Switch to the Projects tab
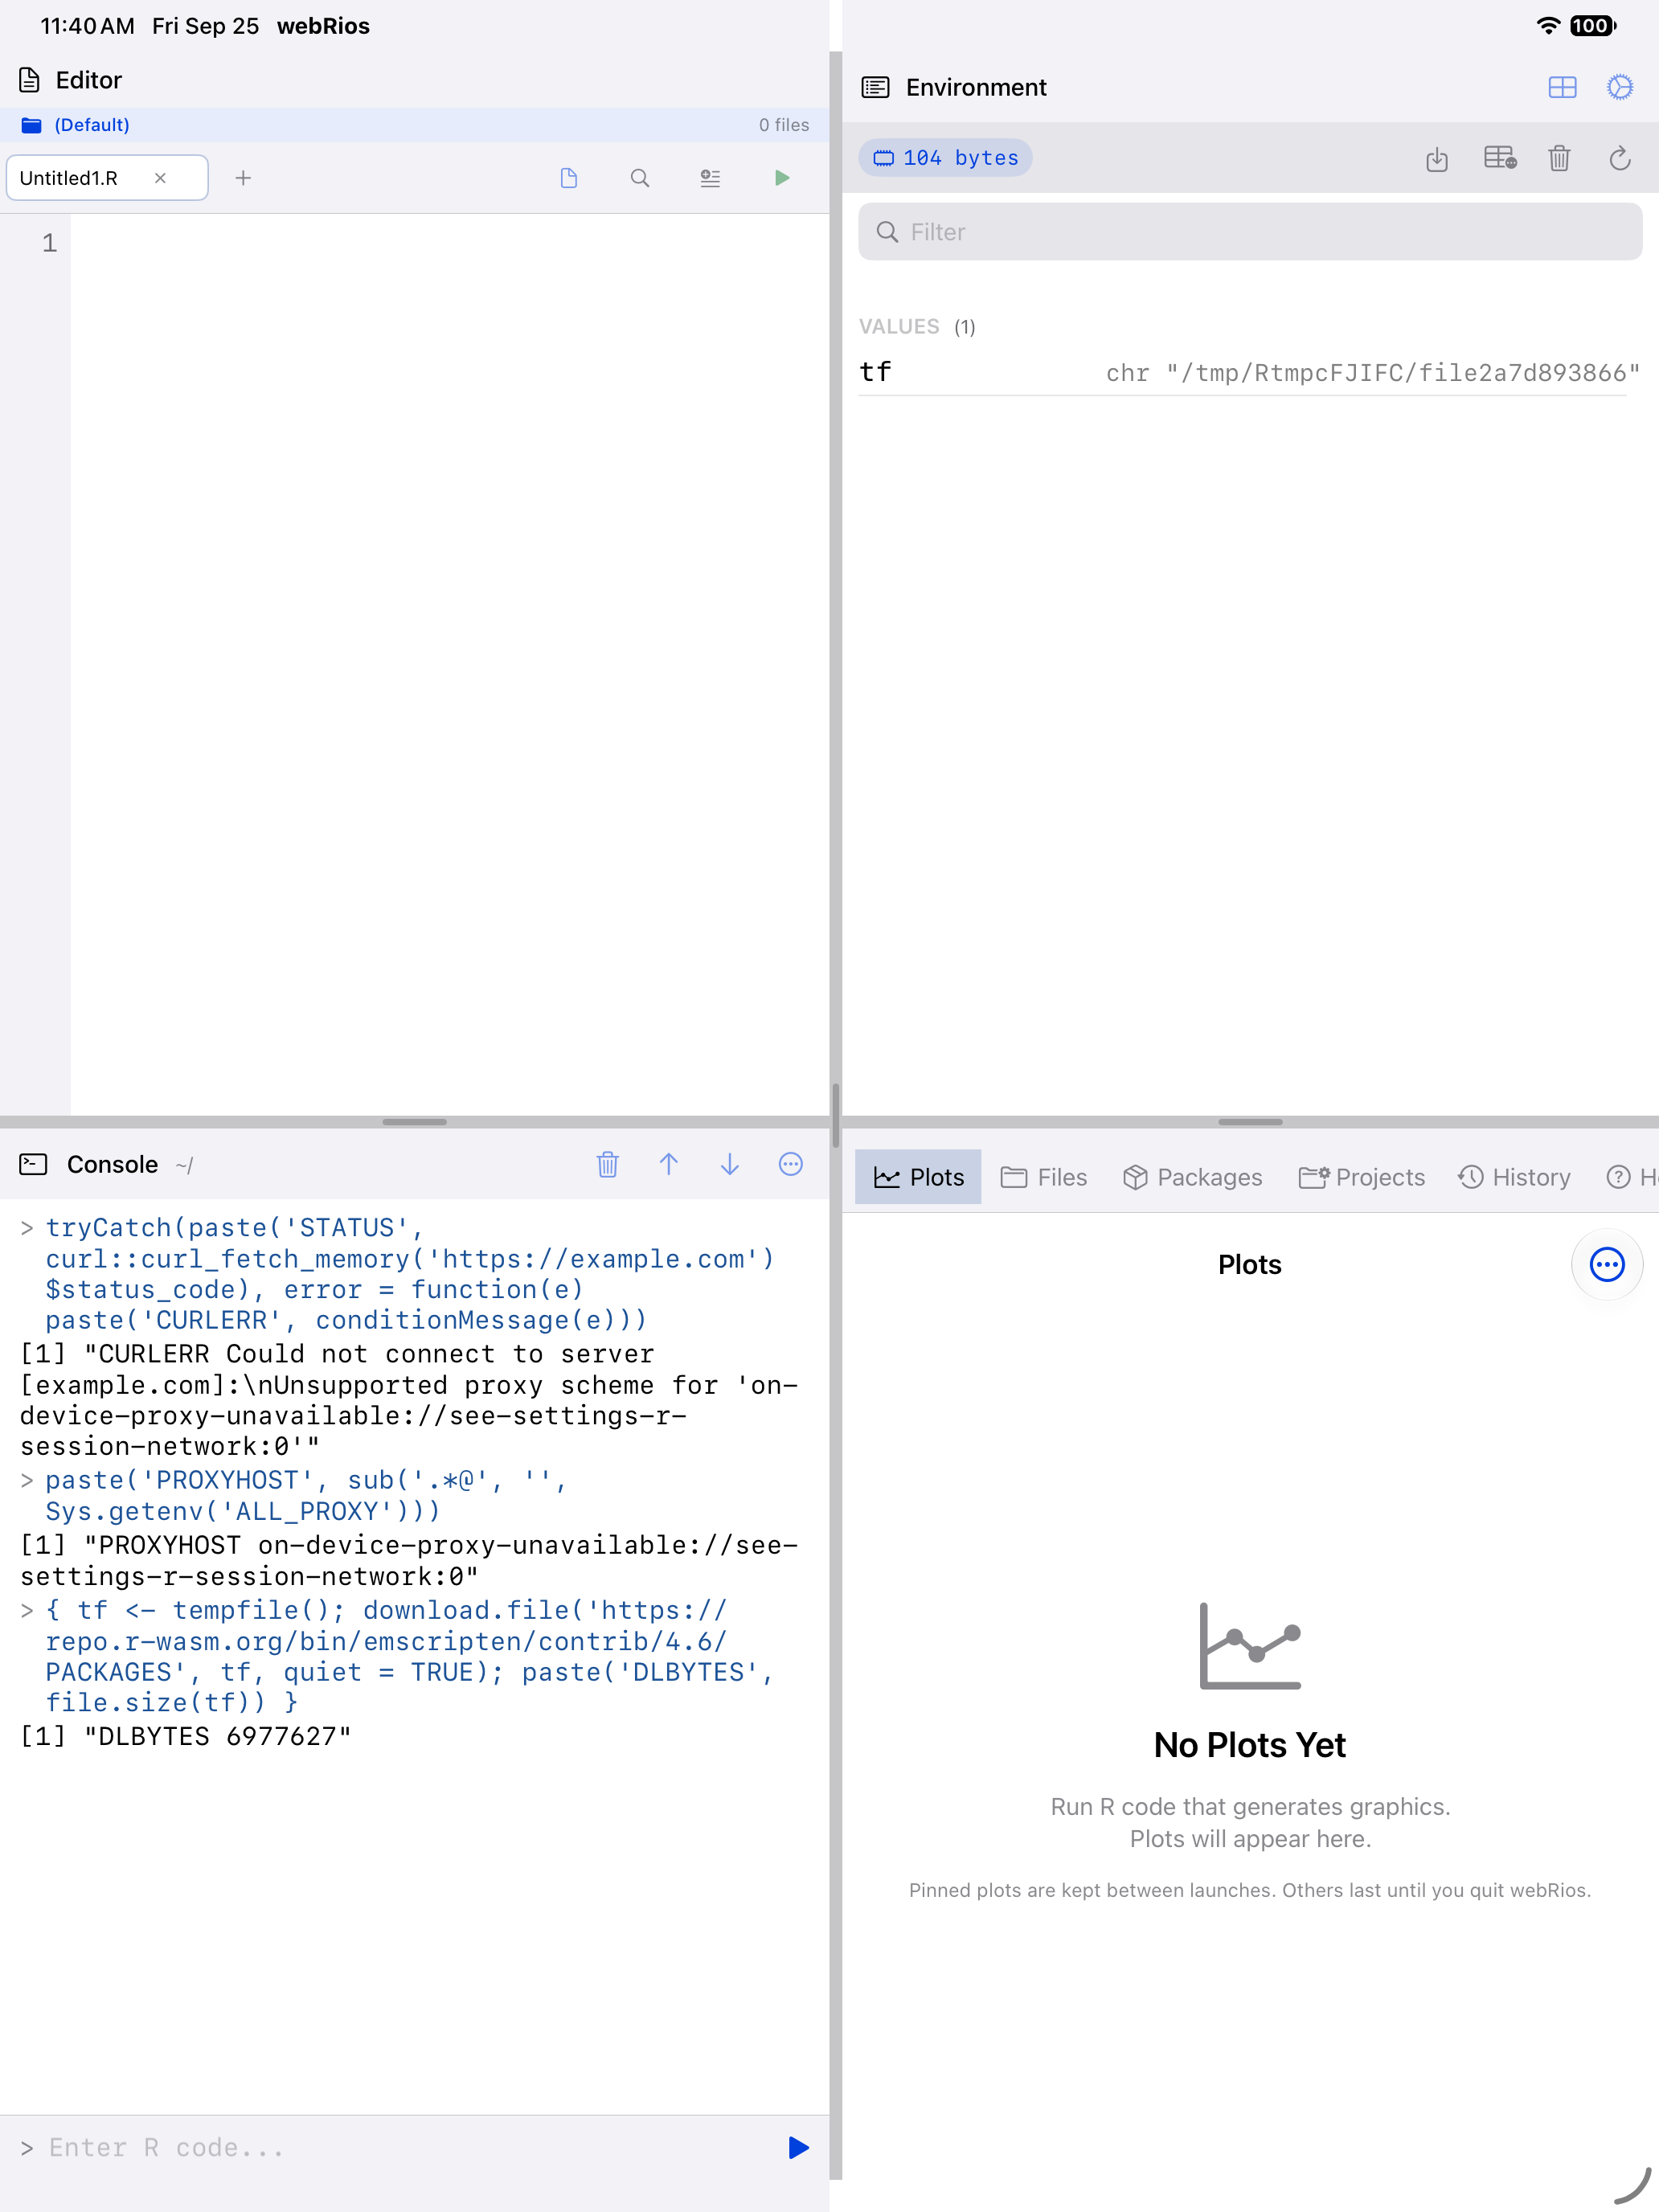Screen dimensions: 1659x2212 pos(1362,1177)
